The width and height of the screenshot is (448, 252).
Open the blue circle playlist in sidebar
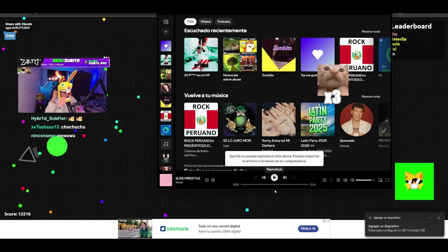point(166,130)
